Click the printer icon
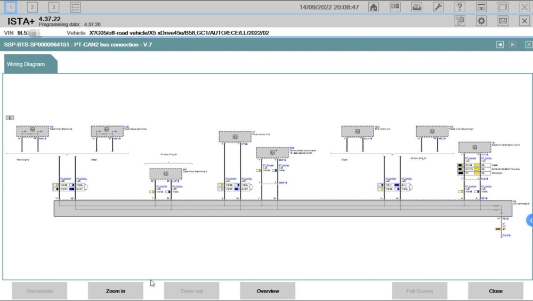The width and height of the screenshot is (533, 301). pos(417,7)
